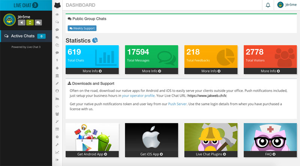
Task: Open the building/bank sidebar icon
Action: click(57, 75)
